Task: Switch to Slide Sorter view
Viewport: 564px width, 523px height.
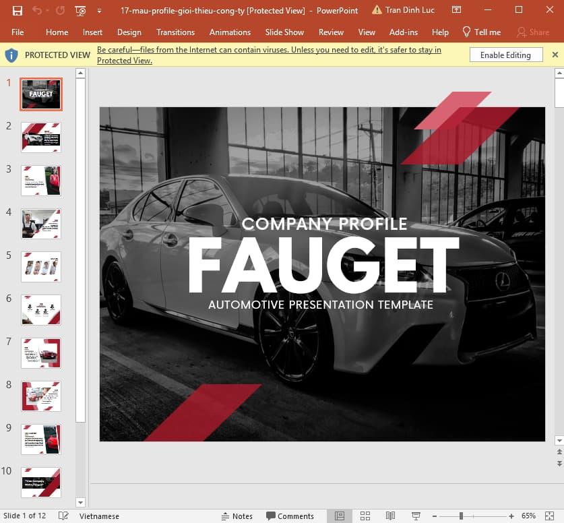Action: coord(365,516)
